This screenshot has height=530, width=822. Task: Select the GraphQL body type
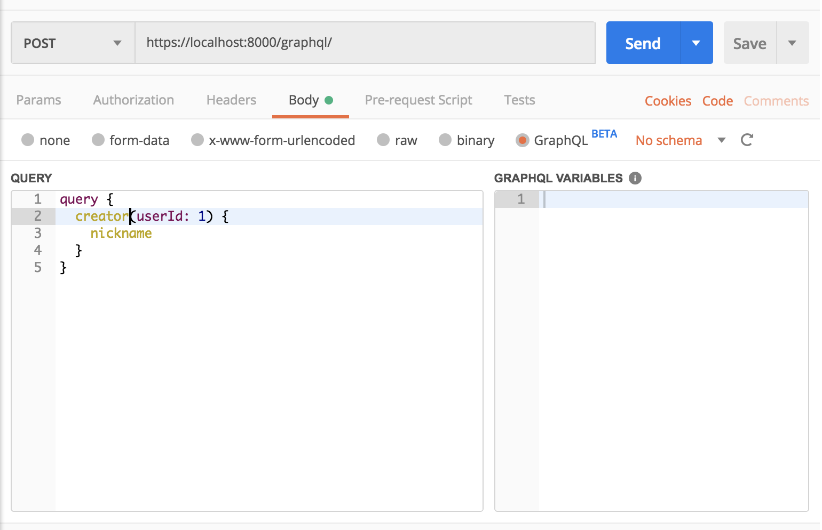522,140
